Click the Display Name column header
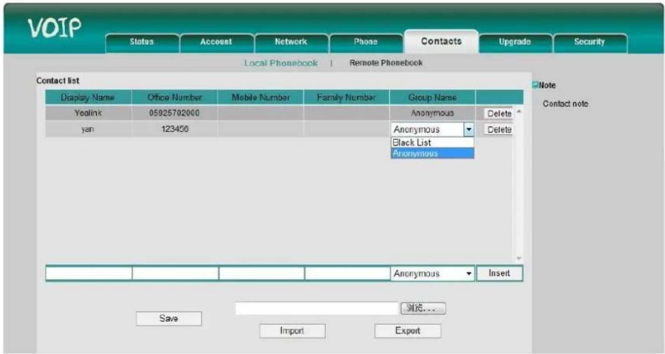The height and width of the screenshot is (354, 665). pyautogui.click(x=88, y=97)
